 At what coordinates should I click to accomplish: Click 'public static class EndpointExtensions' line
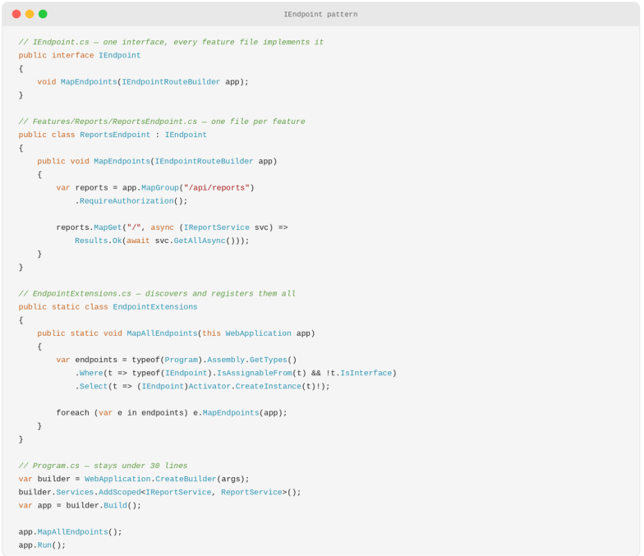108,307
